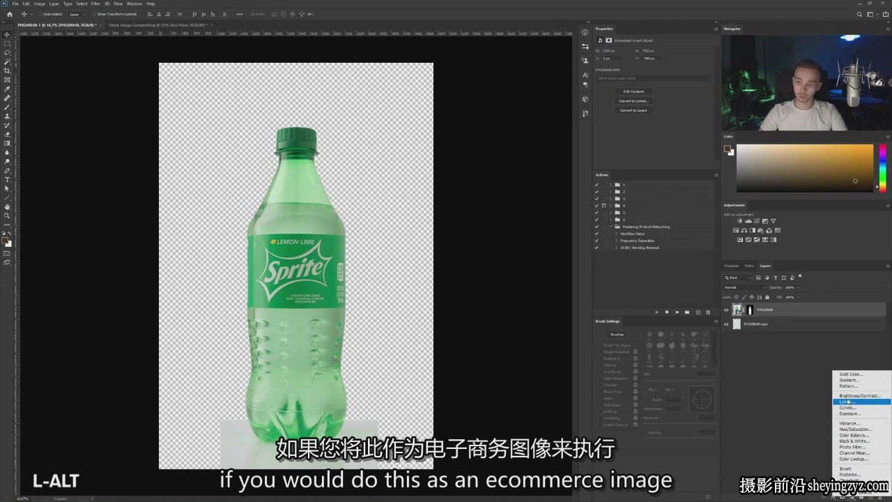Delete action with trash icon

[709, 312]
